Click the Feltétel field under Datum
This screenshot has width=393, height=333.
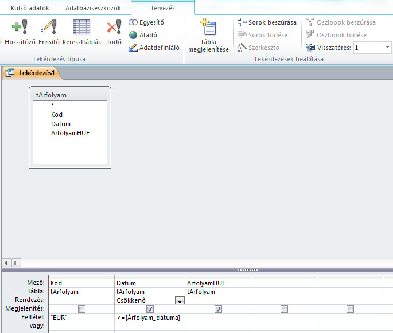tap(150, 318)
